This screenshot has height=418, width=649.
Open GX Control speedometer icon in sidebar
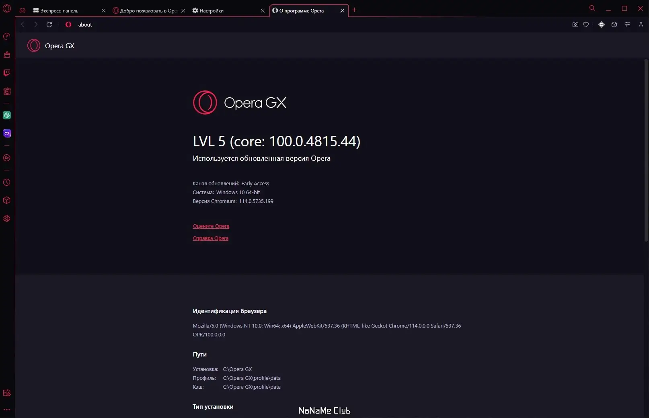coord(7,37)
